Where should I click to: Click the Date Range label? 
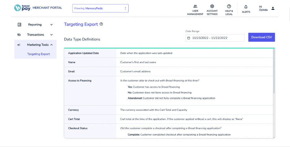click(x=192, y=31)
